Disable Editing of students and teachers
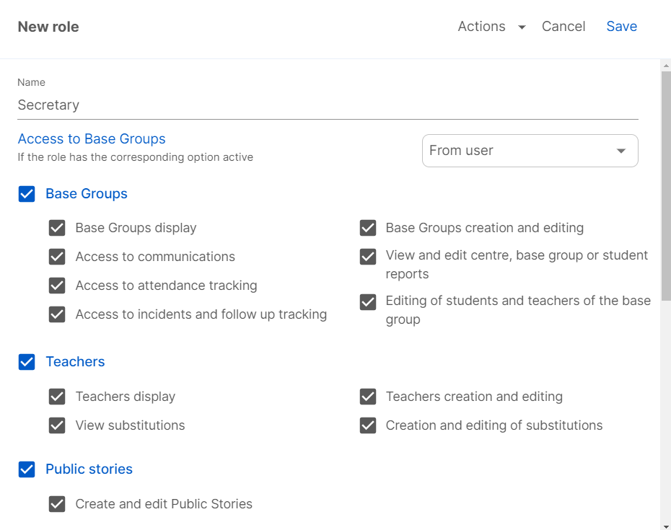Viewport: 671px width, 530px height. [x=368, y=302]
